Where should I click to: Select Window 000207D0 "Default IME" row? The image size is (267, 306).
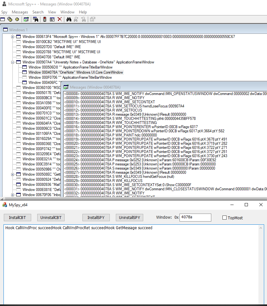click(52, 47)
